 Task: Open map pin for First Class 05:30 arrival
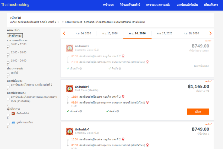pyautogui.click(x=148, y=102)
